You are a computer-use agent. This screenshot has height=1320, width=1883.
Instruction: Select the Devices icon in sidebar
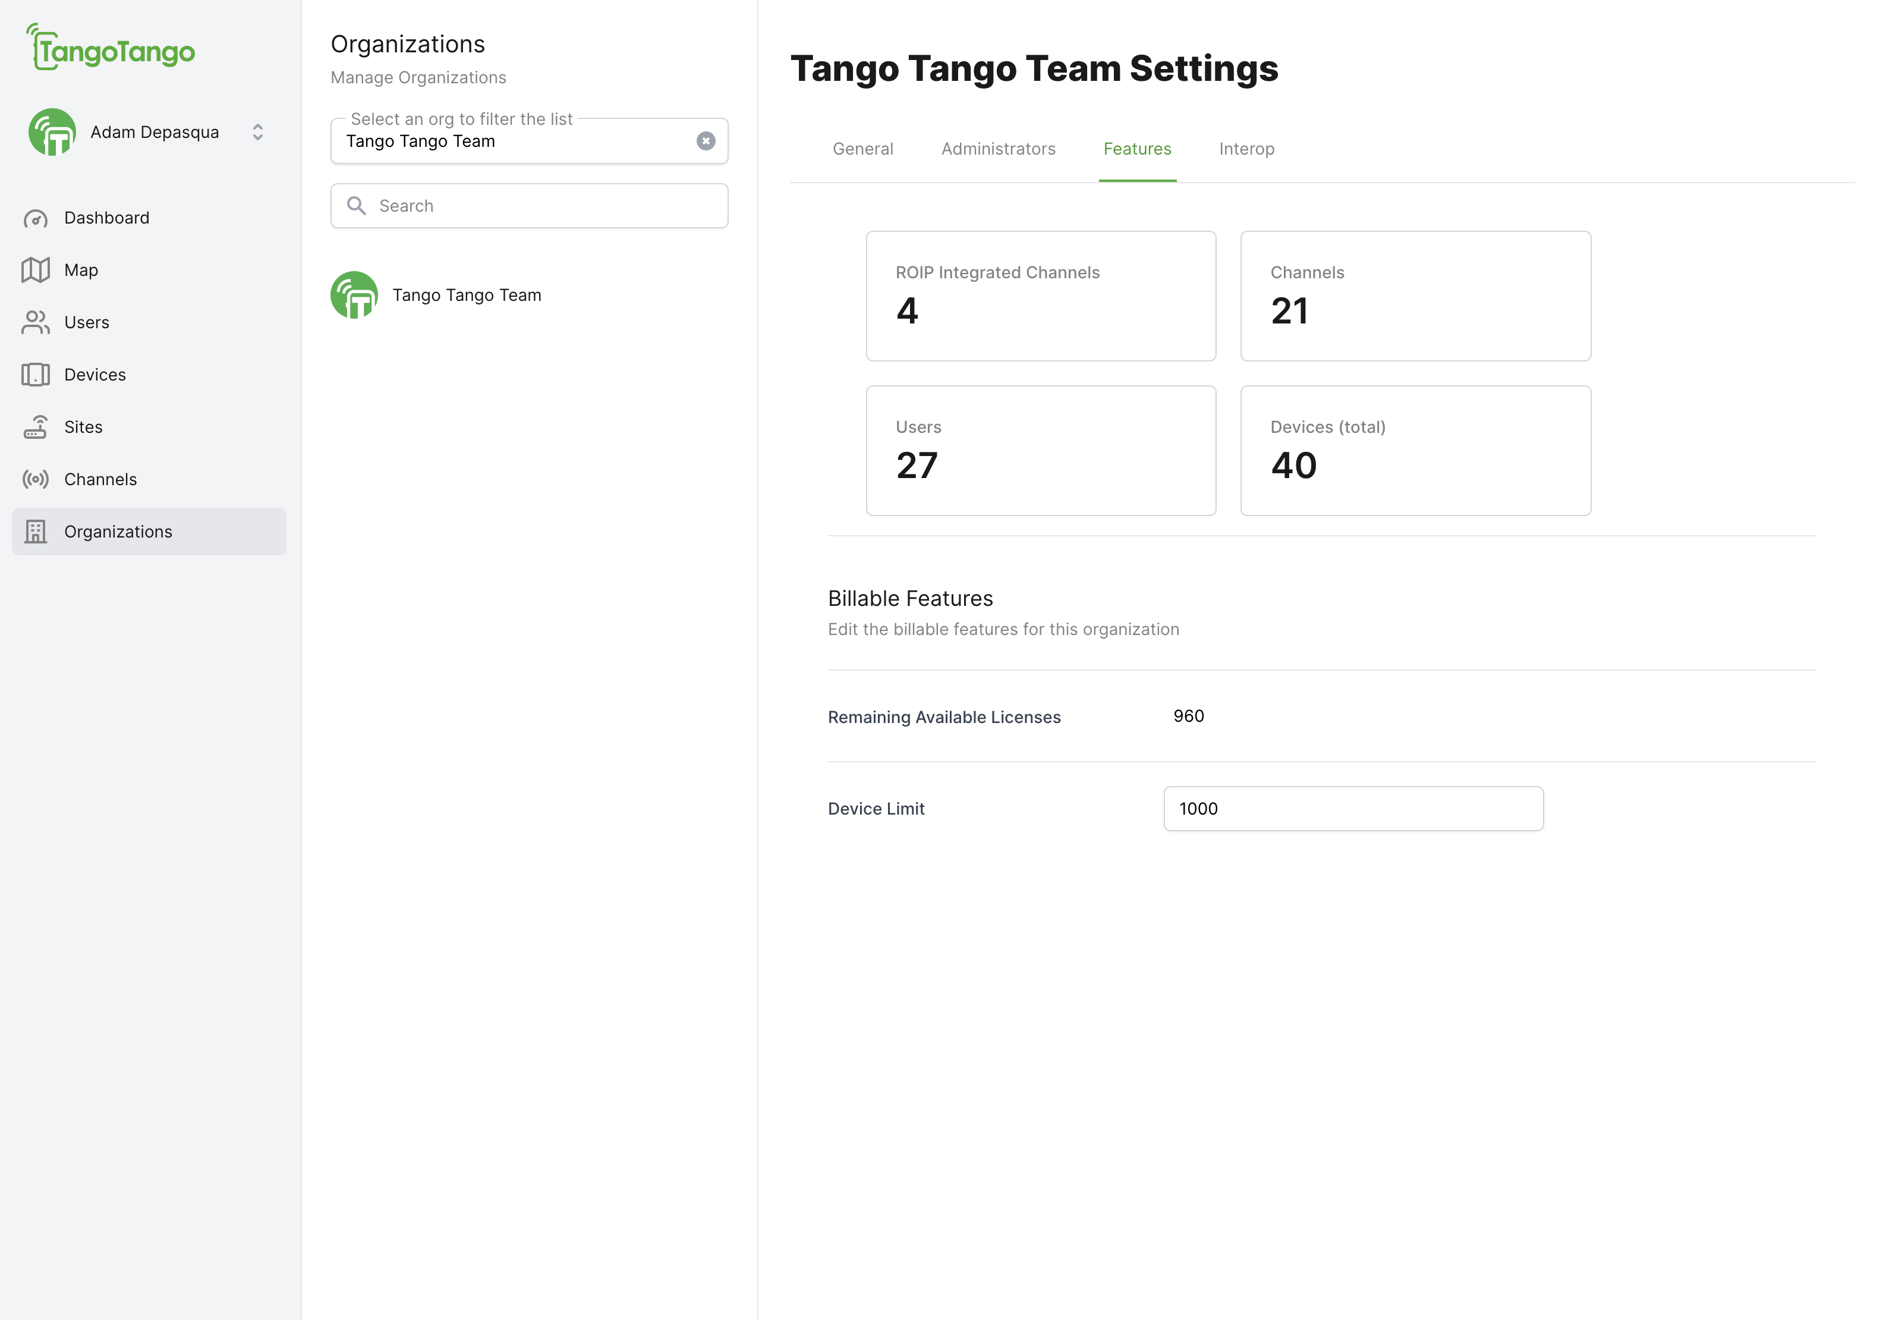click(35, 375)
